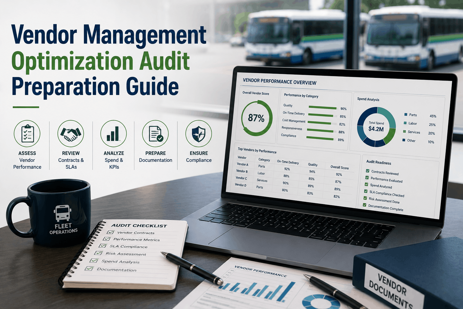Click the Quality performance bar
This screenshot has height=309, width=463.
click(323, 107)
